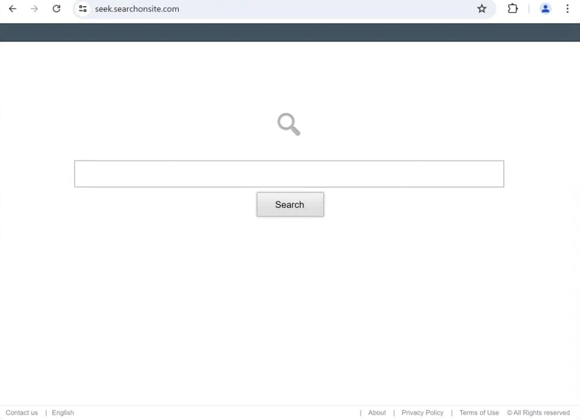580x419 pixels.
Task: Open the About footer link
Action: coord(377,413)
